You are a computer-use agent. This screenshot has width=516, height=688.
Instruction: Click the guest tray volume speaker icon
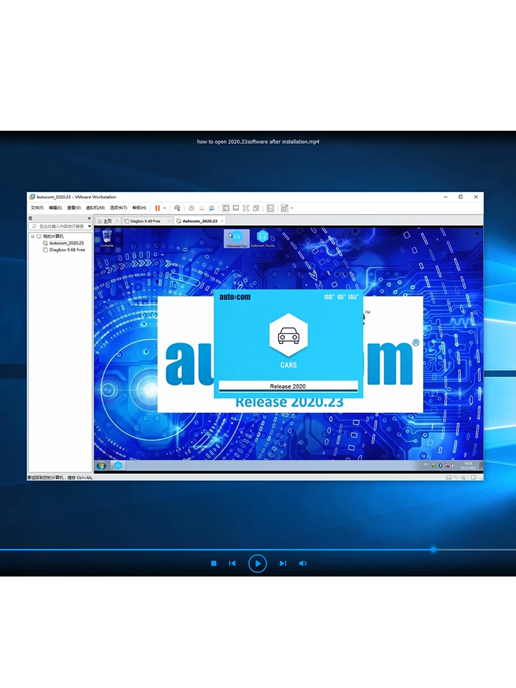pyautogui.click(x=453, y=466)
